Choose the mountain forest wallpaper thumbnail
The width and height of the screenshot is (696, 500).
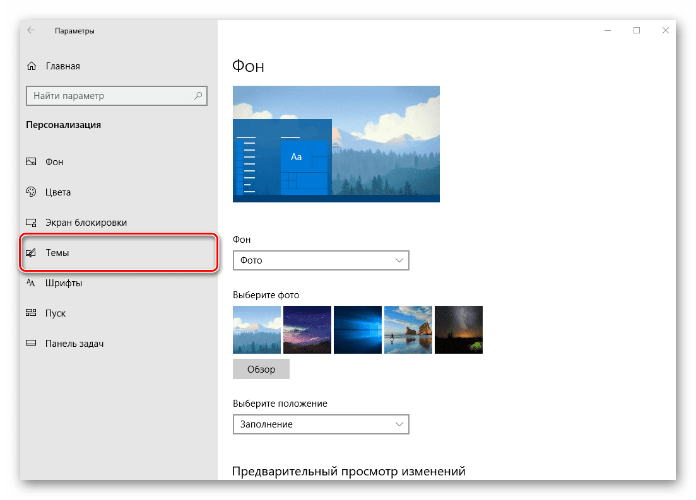[257, 330]
